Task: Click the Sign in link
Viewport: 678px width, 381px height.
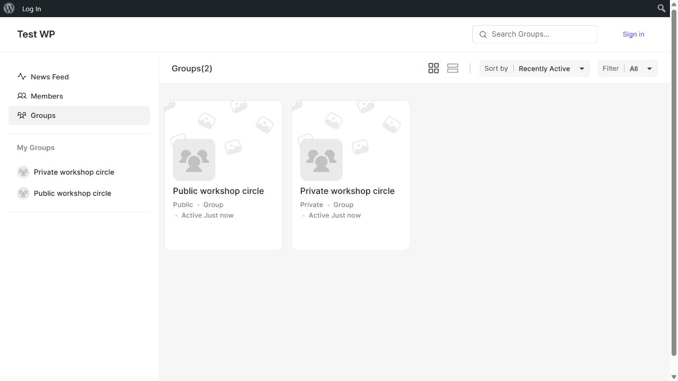Action: [634, 34]
